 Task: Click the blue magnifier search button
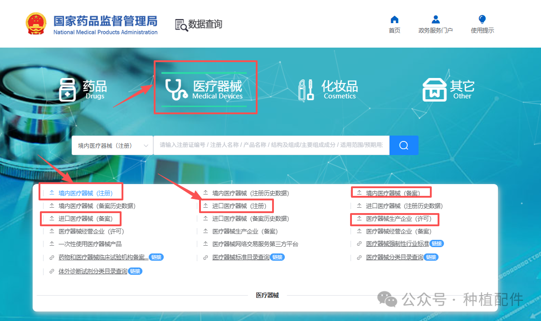point(404,145)
